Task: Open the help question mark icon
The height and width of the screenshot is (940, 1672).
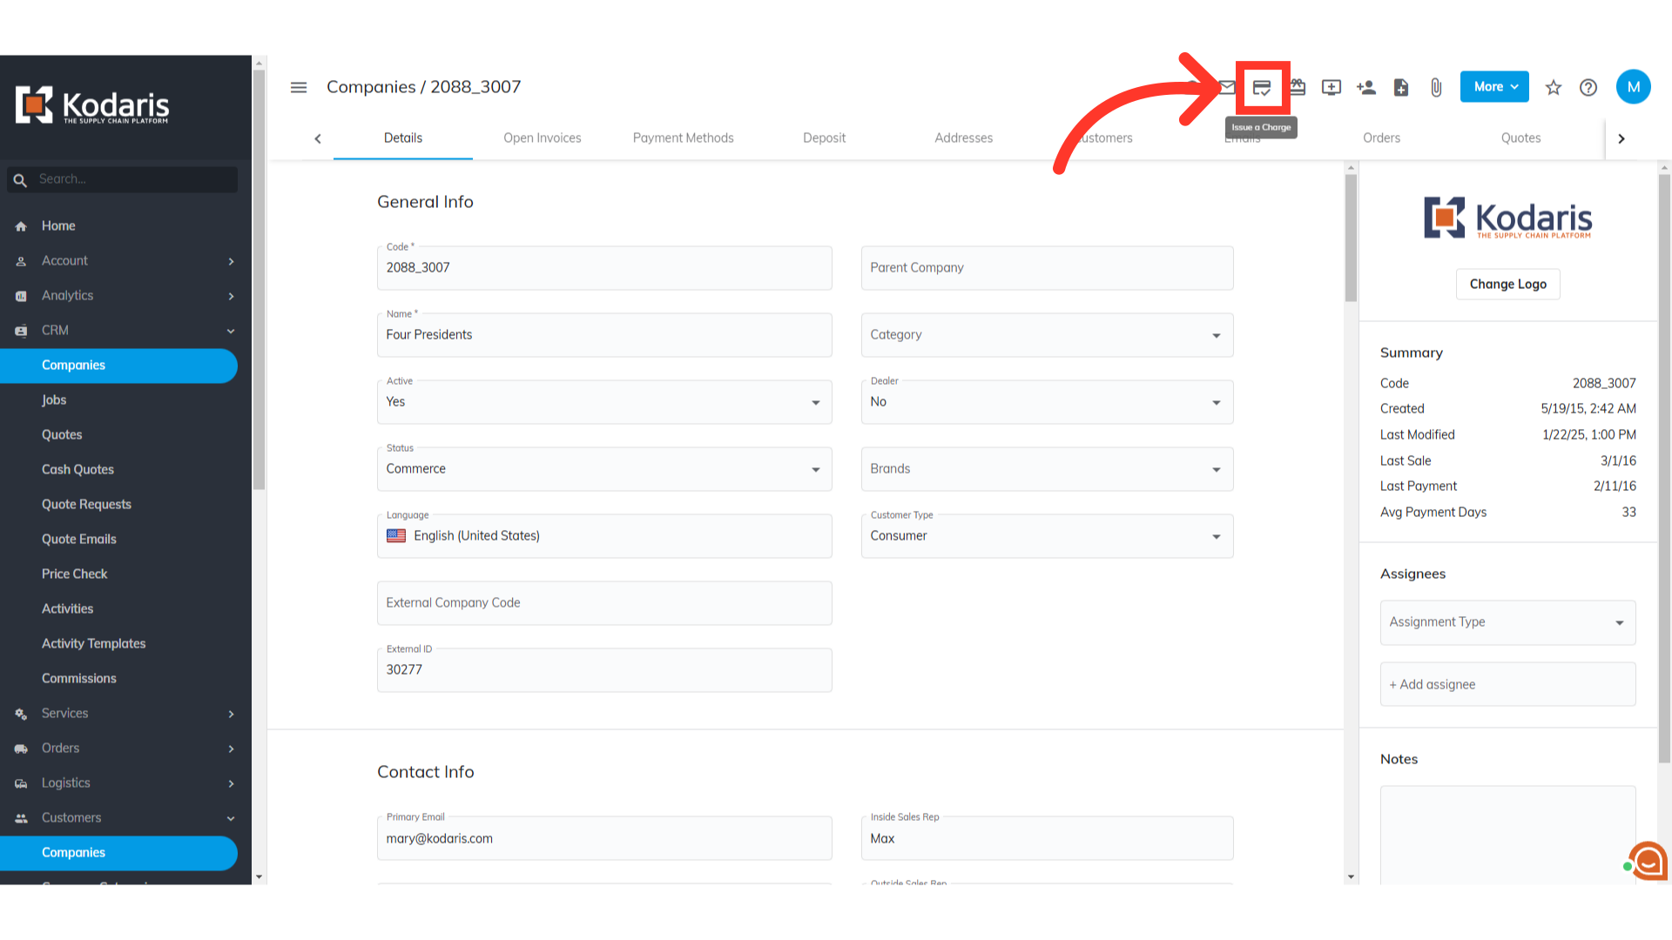Action: (1588, 87)
